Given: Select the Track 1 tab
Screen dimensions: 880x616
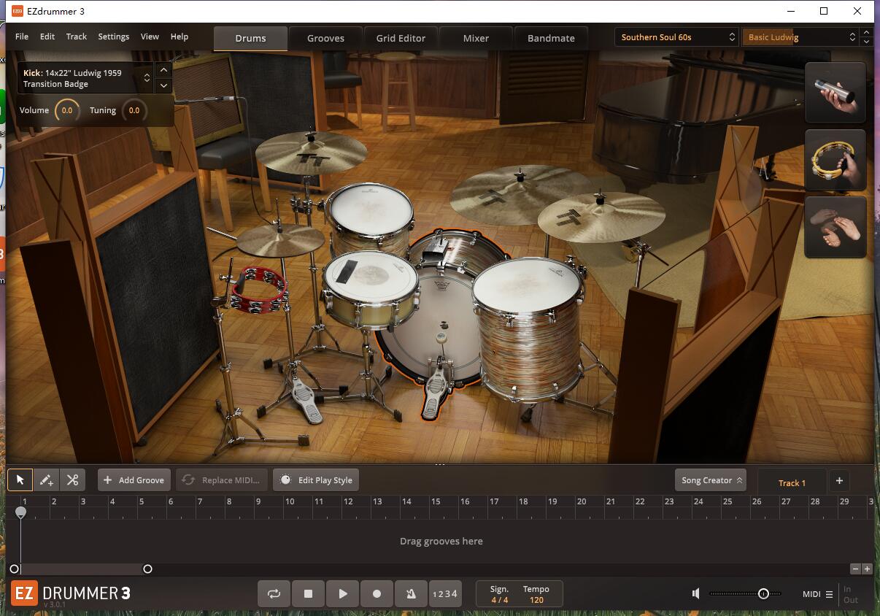Looking at the screenshot, I should click(792, 482).
